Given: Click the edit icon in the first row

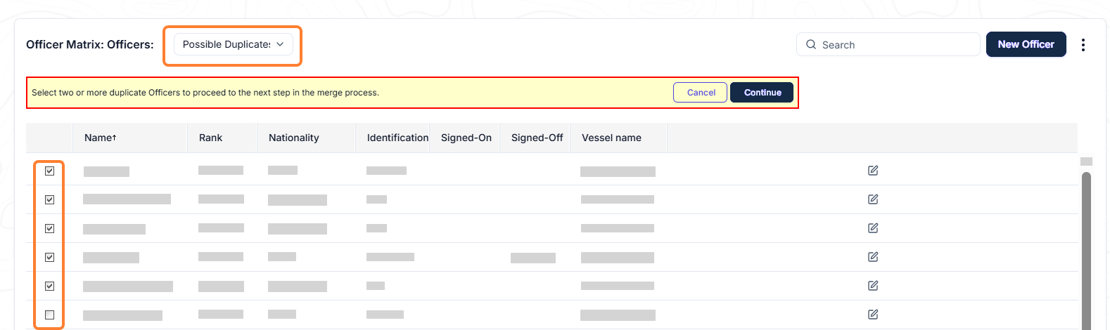Looking at the screenshot, I should (x=873, y=171).
